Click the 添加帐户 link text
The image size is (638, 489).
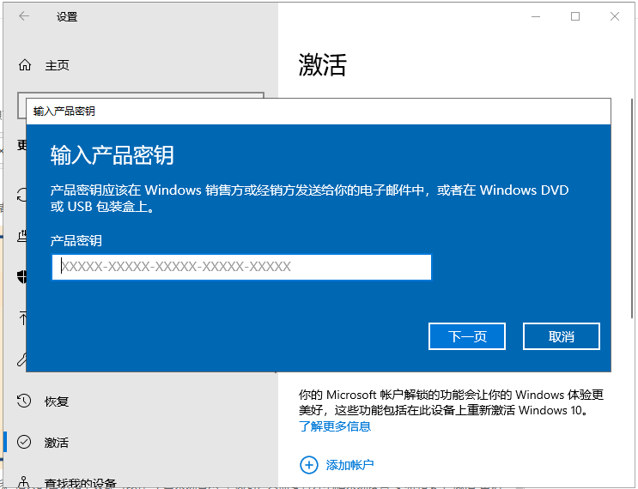point(349,465)
